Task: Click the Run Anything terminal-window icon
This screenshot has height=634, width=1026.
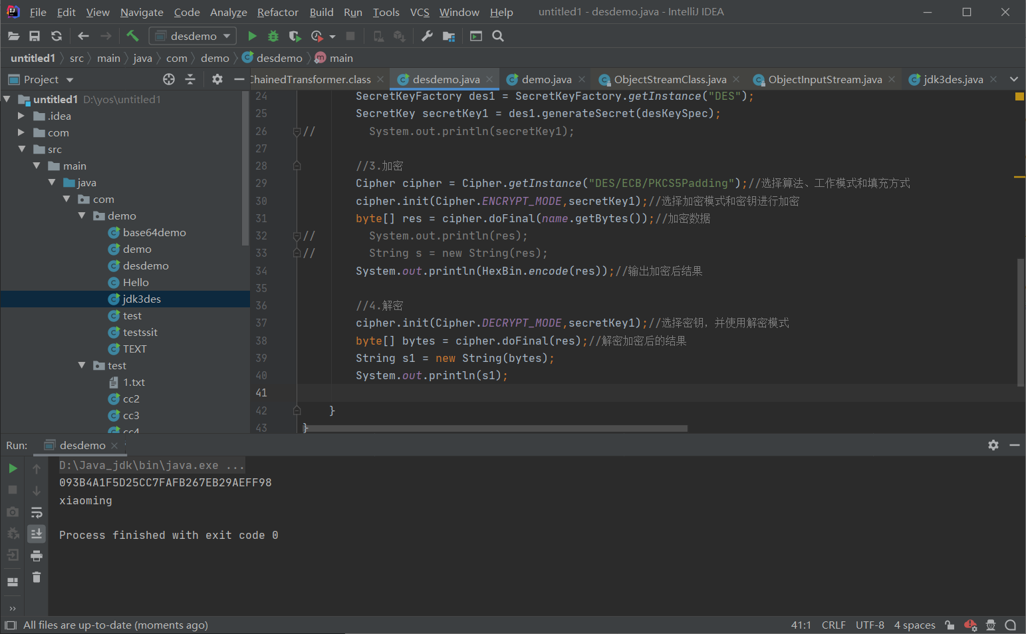Action: 476,36
